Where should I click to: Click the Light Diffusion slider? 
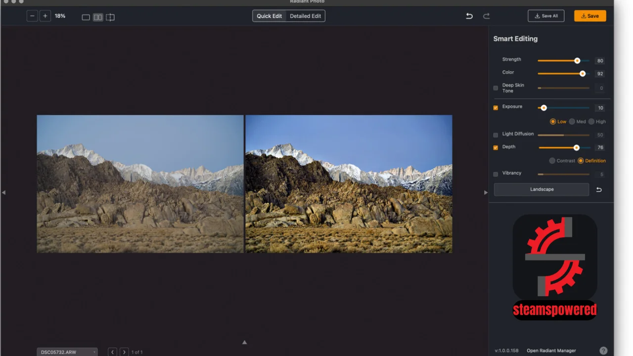pos(563,134)
